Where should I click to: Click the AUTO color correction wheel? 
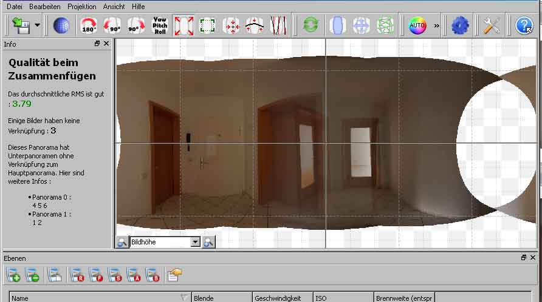pyautogui.click(x=417, y=25)
